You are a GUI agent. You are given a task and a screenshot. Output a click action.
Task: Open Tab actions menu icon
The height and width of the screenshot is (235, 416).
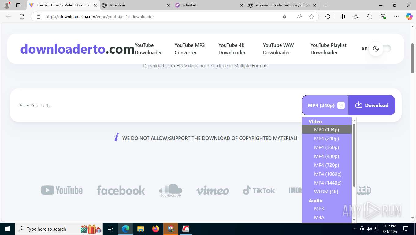(18, 5)
